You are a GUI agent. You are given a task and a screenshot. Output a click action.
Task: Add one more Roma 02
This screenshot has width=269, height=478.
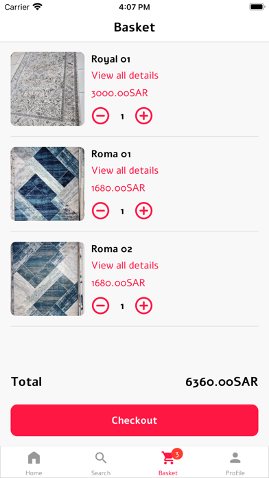[x=144, y=306]
